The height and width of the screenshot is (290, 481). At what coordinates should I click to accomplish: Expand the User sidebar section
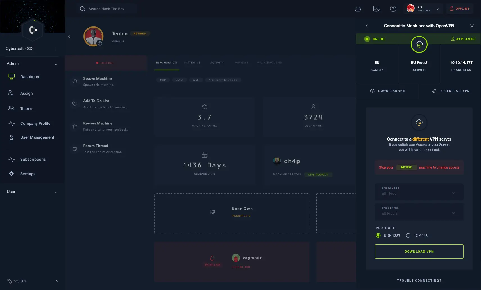(x=32, y=192)
